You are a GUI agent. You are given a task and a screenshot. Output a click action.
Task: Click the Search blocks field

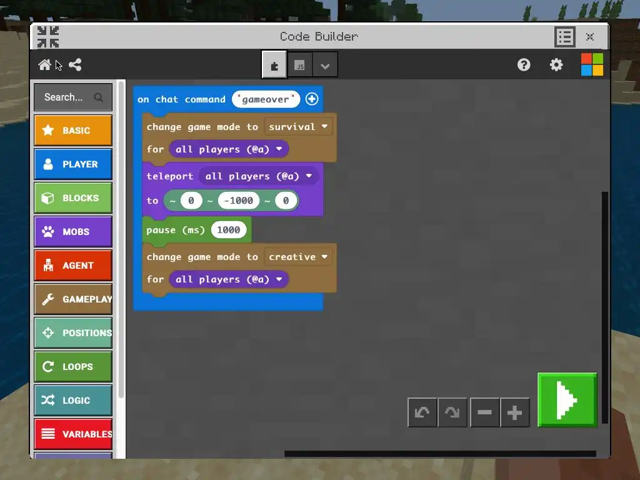73,97
